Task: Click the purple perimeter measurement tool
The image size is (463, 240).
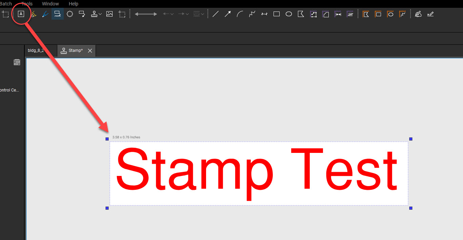Action: [314, 14]
